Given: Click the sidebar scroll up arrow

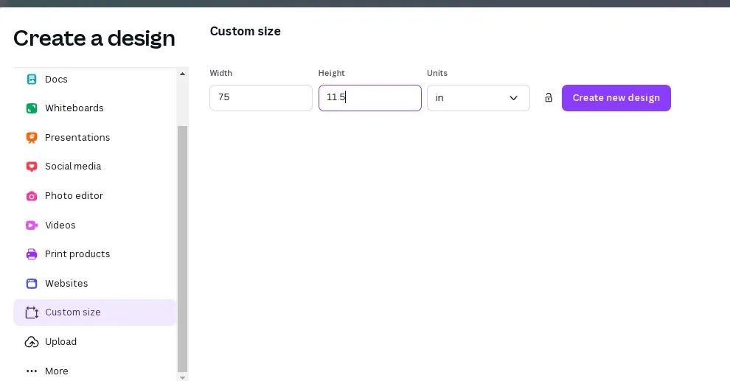Looking at the screenshot, I should 183,73.
